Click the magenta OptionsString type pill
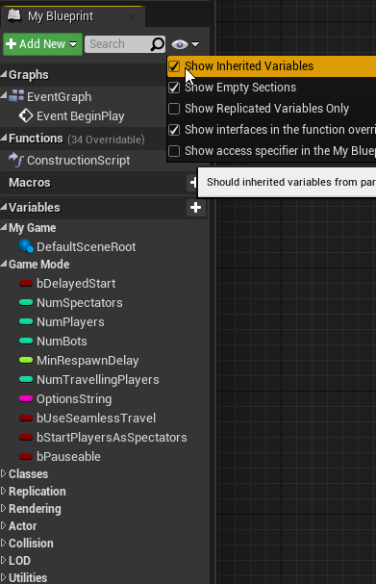376x584 pixels. click(x=26, y=398)
